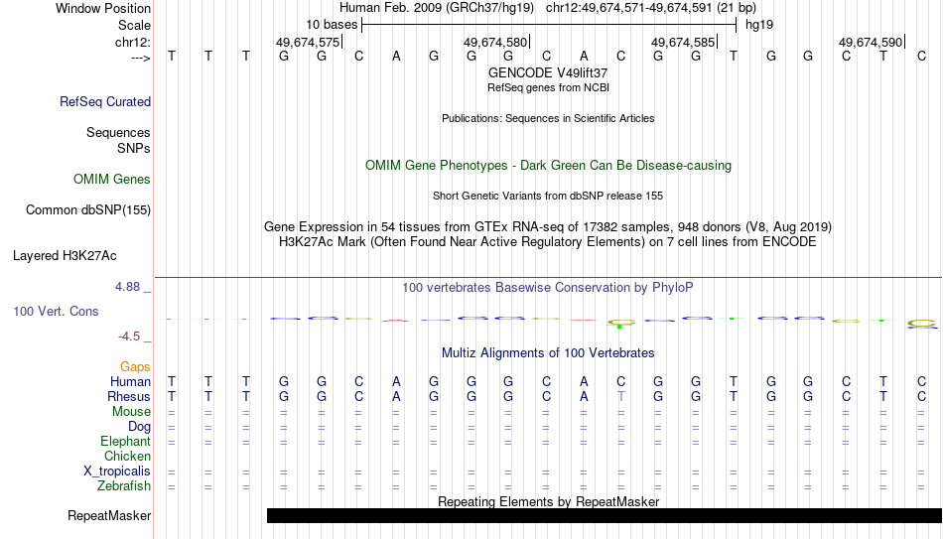Click the Scale label

click(x=134, y=25)
